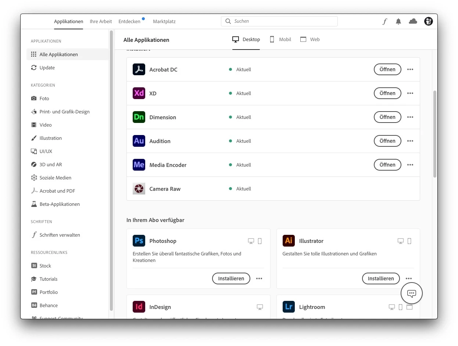Click the Illustrator app icon
Screen dimensions: 458x346
tap(289, 241)
